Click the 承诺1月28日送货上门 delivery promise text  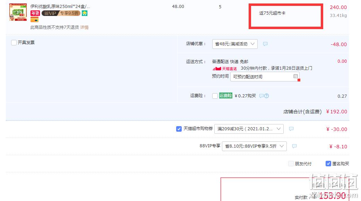click(292, 68)
